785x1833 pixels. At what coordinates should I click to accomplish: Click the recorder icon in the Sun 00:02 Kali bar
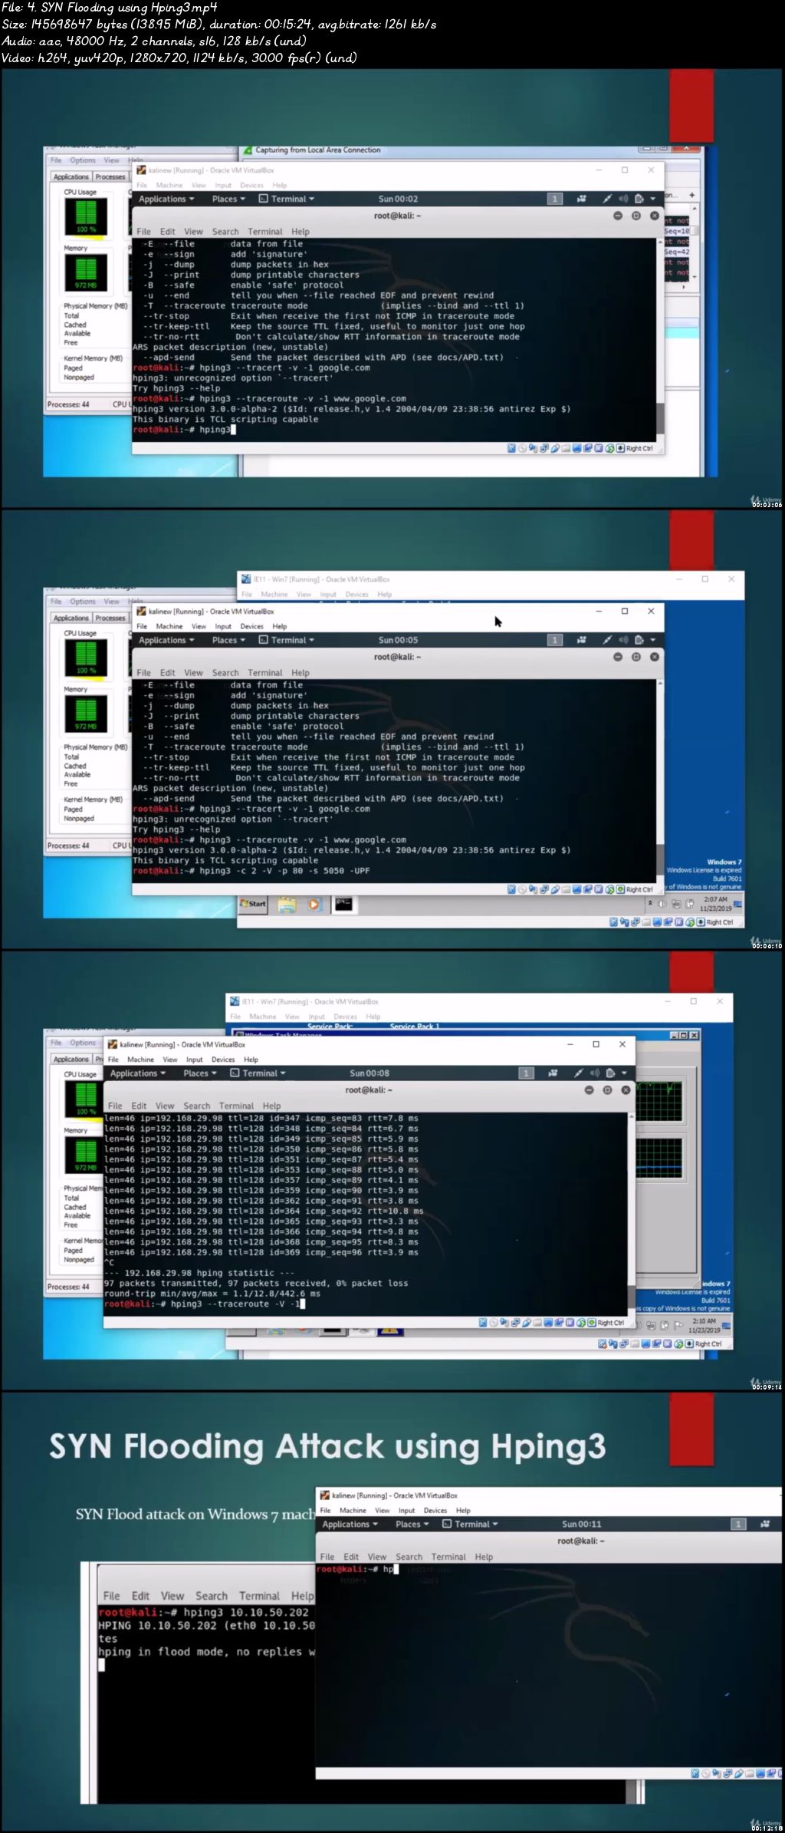[582, 199]
